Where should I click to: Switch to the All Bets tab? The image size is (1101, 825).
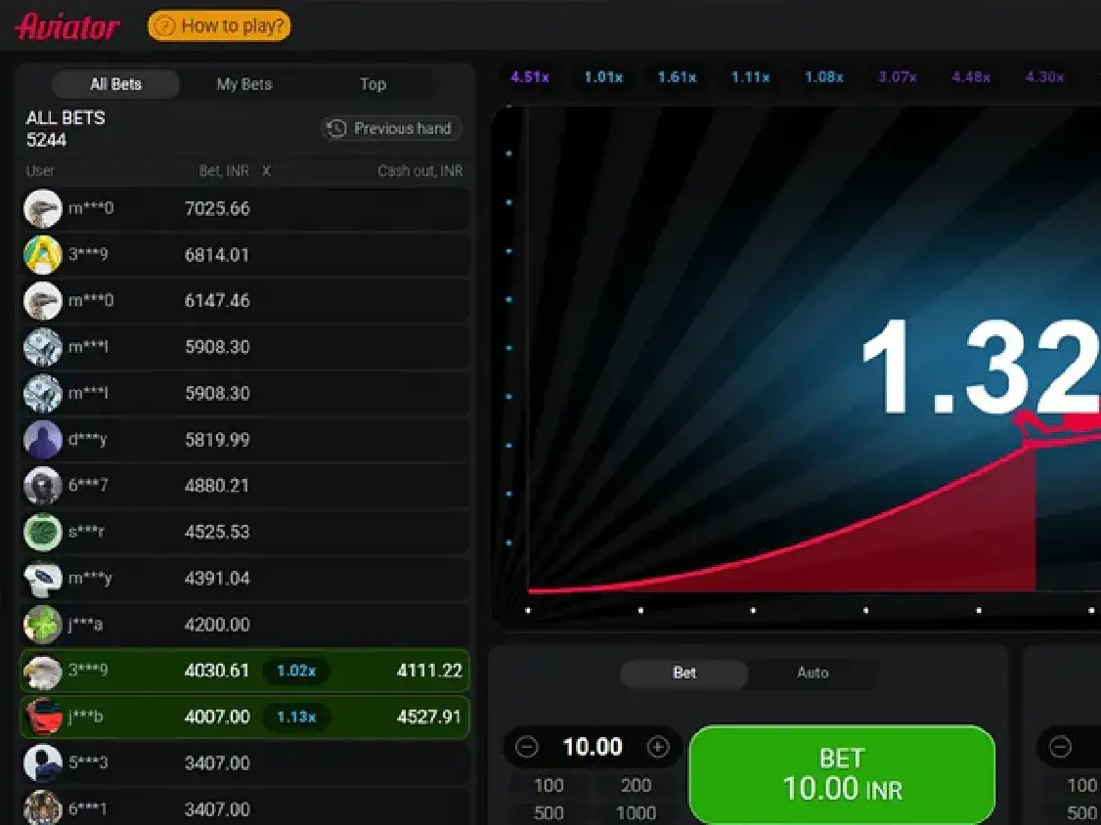115,84
